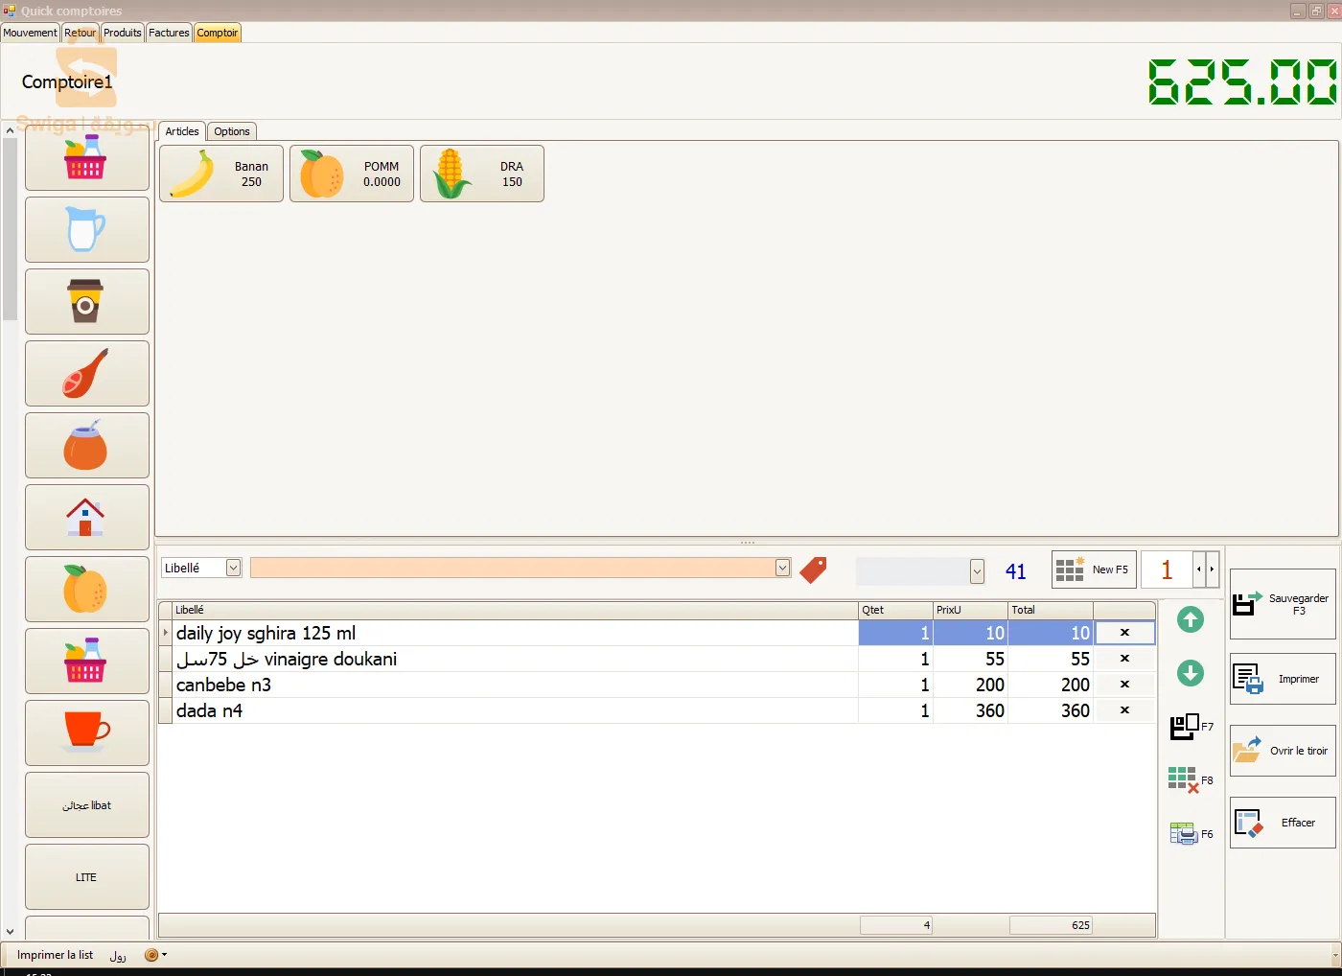The width and height of the screenshot is (1342, 976).
Task: Select the POMM apricot product icon
Action: (x=351, y=174)
